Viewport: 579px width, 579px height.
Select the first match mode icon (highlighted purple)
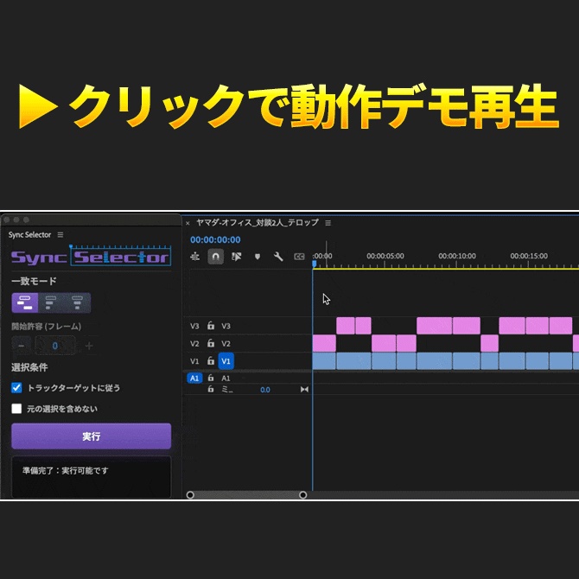pos(25,302)
